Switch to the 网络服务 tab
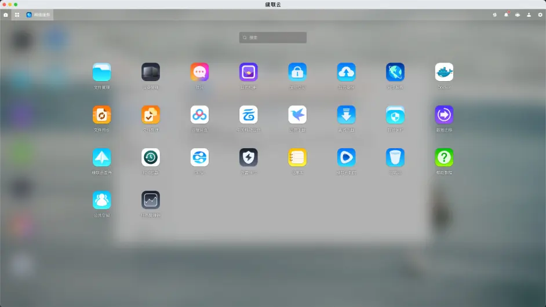546x307 pixels. [38, 14]
